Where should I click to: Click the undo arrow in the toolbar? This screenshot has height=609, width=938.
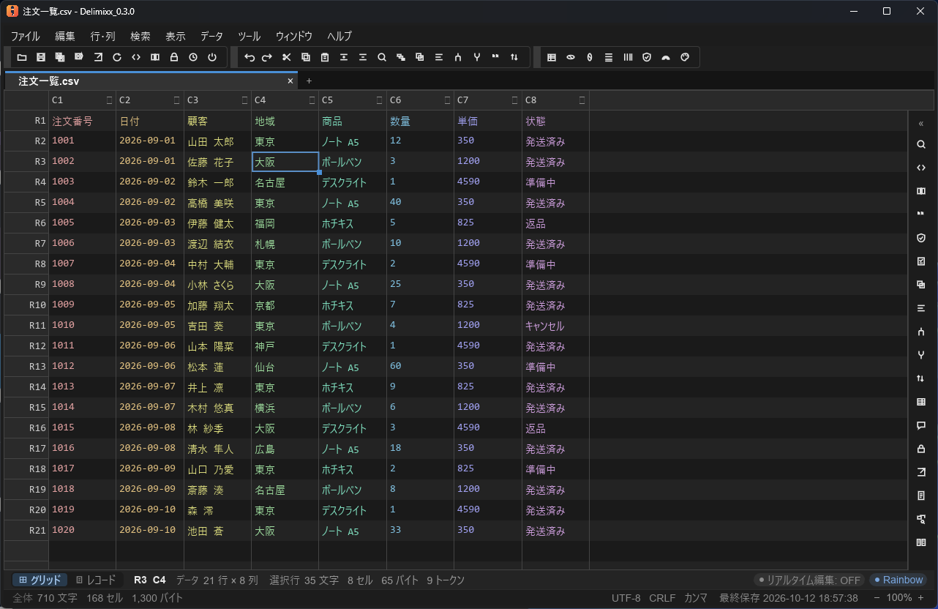(249, 57)
